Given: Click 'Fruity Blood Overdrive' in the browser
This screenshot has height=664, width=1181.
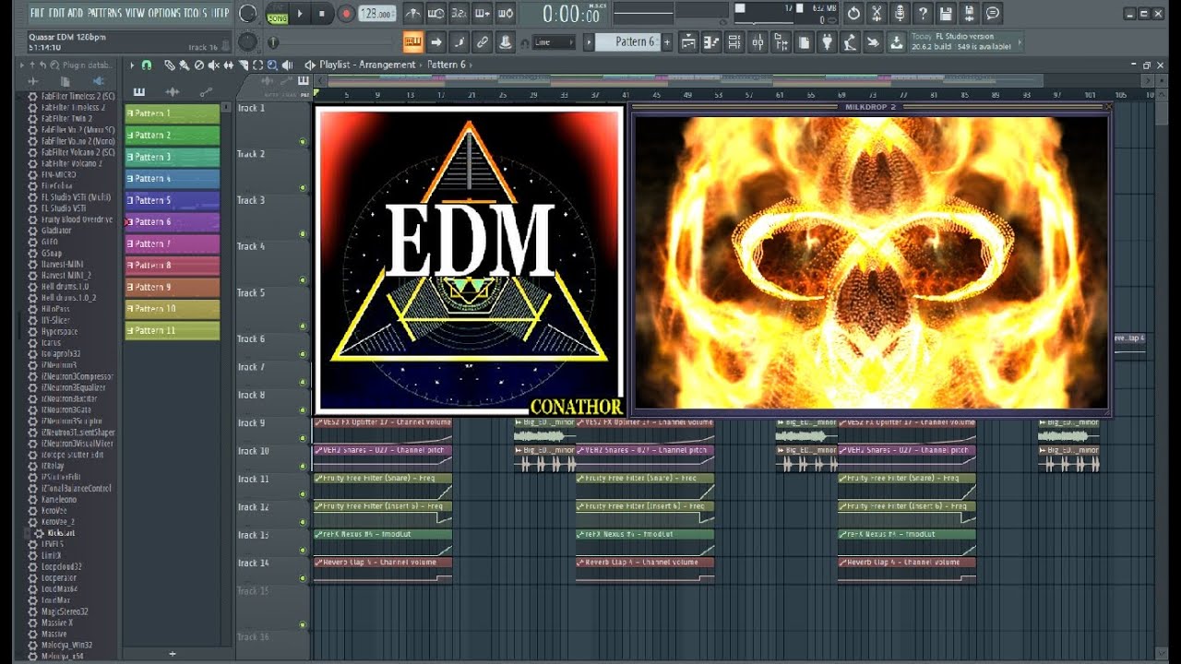Looking at the screenshot, I should coord(77,219).
